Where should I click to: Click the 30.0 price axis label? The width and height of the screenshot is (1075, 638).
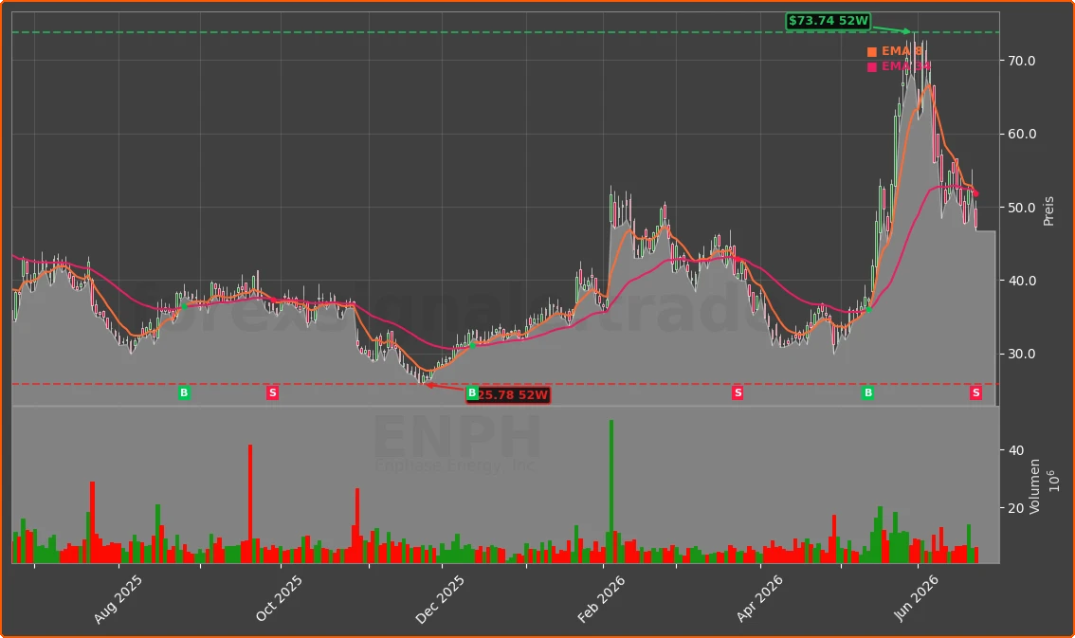(x=1022, y=355)
